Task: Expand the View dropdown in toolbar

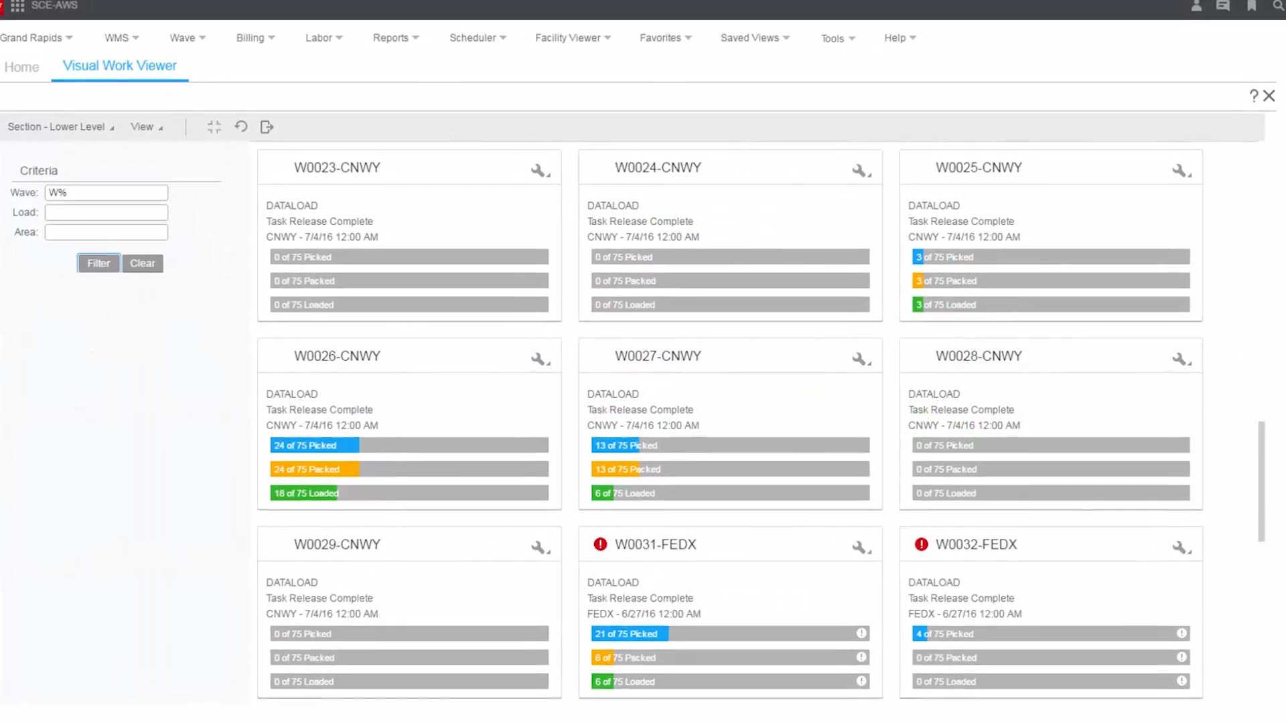Action: tap(146, 127)
